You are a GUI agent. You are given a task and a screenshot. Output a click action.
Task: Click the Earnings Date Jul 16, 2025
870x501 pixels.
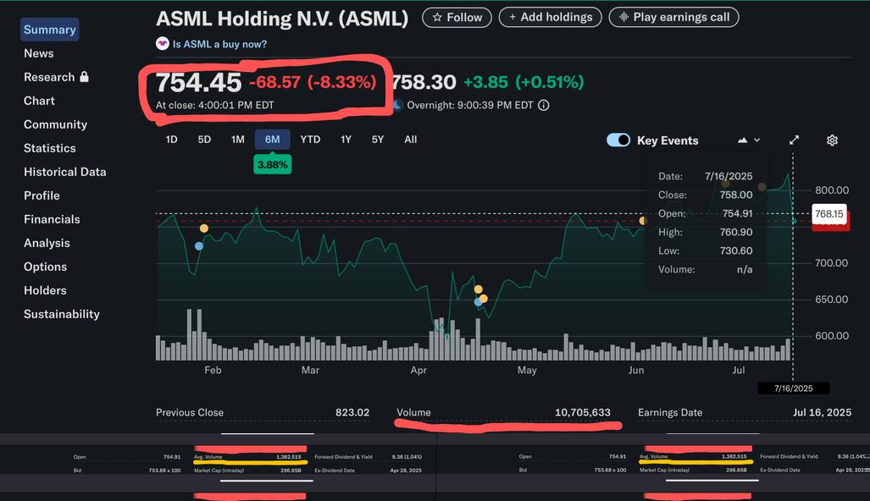coord(822,412)
